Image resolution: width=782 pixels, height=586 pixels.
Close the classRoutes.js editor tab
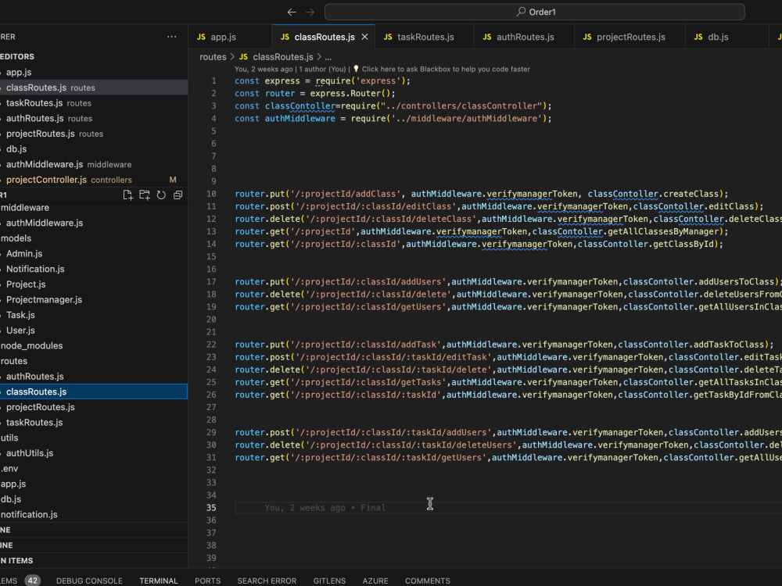tap(364, 36)
